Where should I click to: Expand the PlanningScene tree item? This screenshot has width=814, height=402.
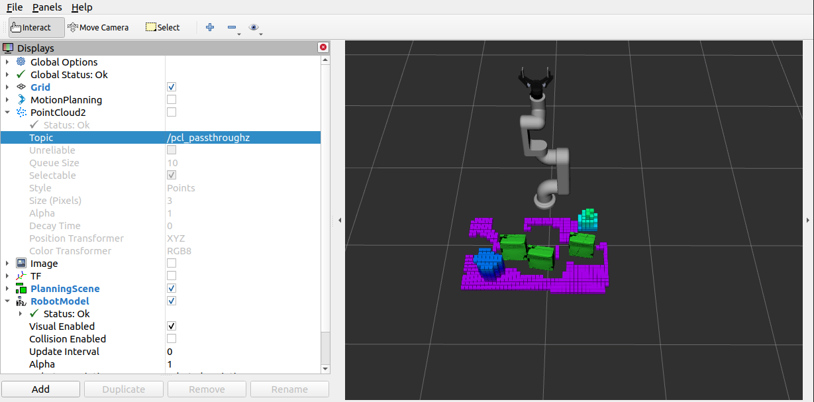[x=7, y=288]
